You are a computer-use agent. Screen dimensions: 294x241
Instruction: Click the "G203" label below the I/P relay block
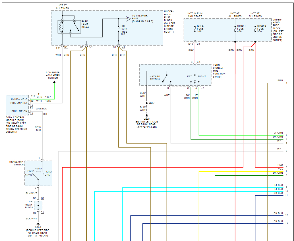click(x=38, y=228)
